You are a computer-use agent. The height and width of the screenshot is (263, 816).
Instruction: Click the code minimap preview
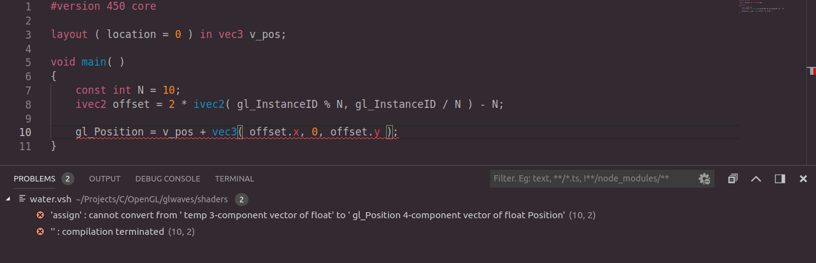(x=763, y=7)
